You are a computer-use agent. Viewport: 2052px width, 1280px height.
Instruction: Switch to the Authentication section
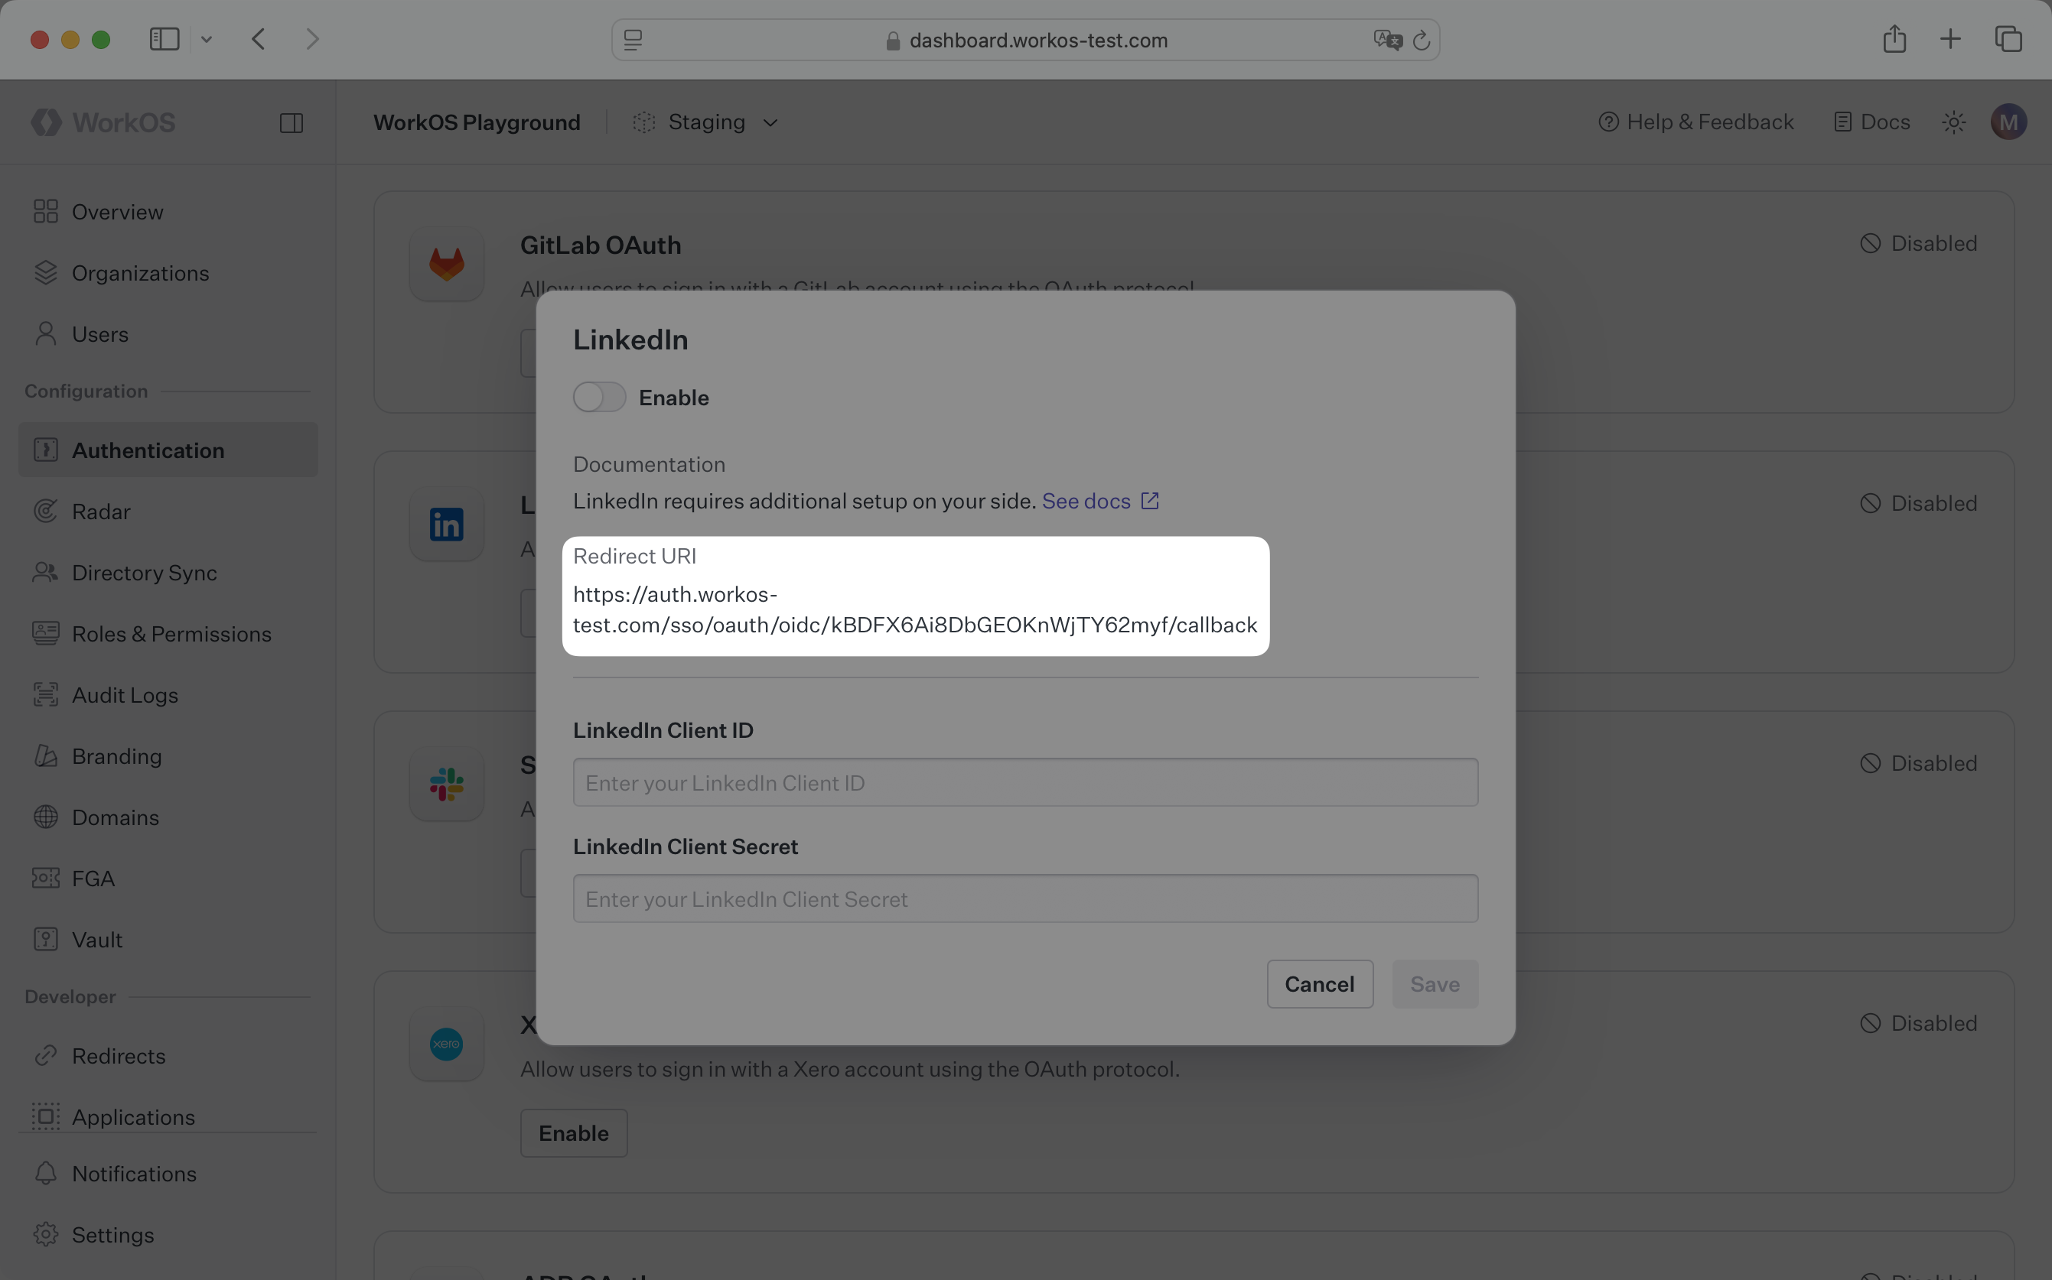(148, 450)
